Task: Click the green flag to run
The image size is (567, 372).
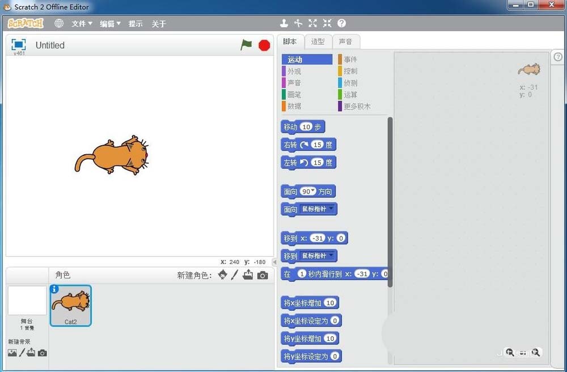Action: pyautogui.click(x=246, y=45)
